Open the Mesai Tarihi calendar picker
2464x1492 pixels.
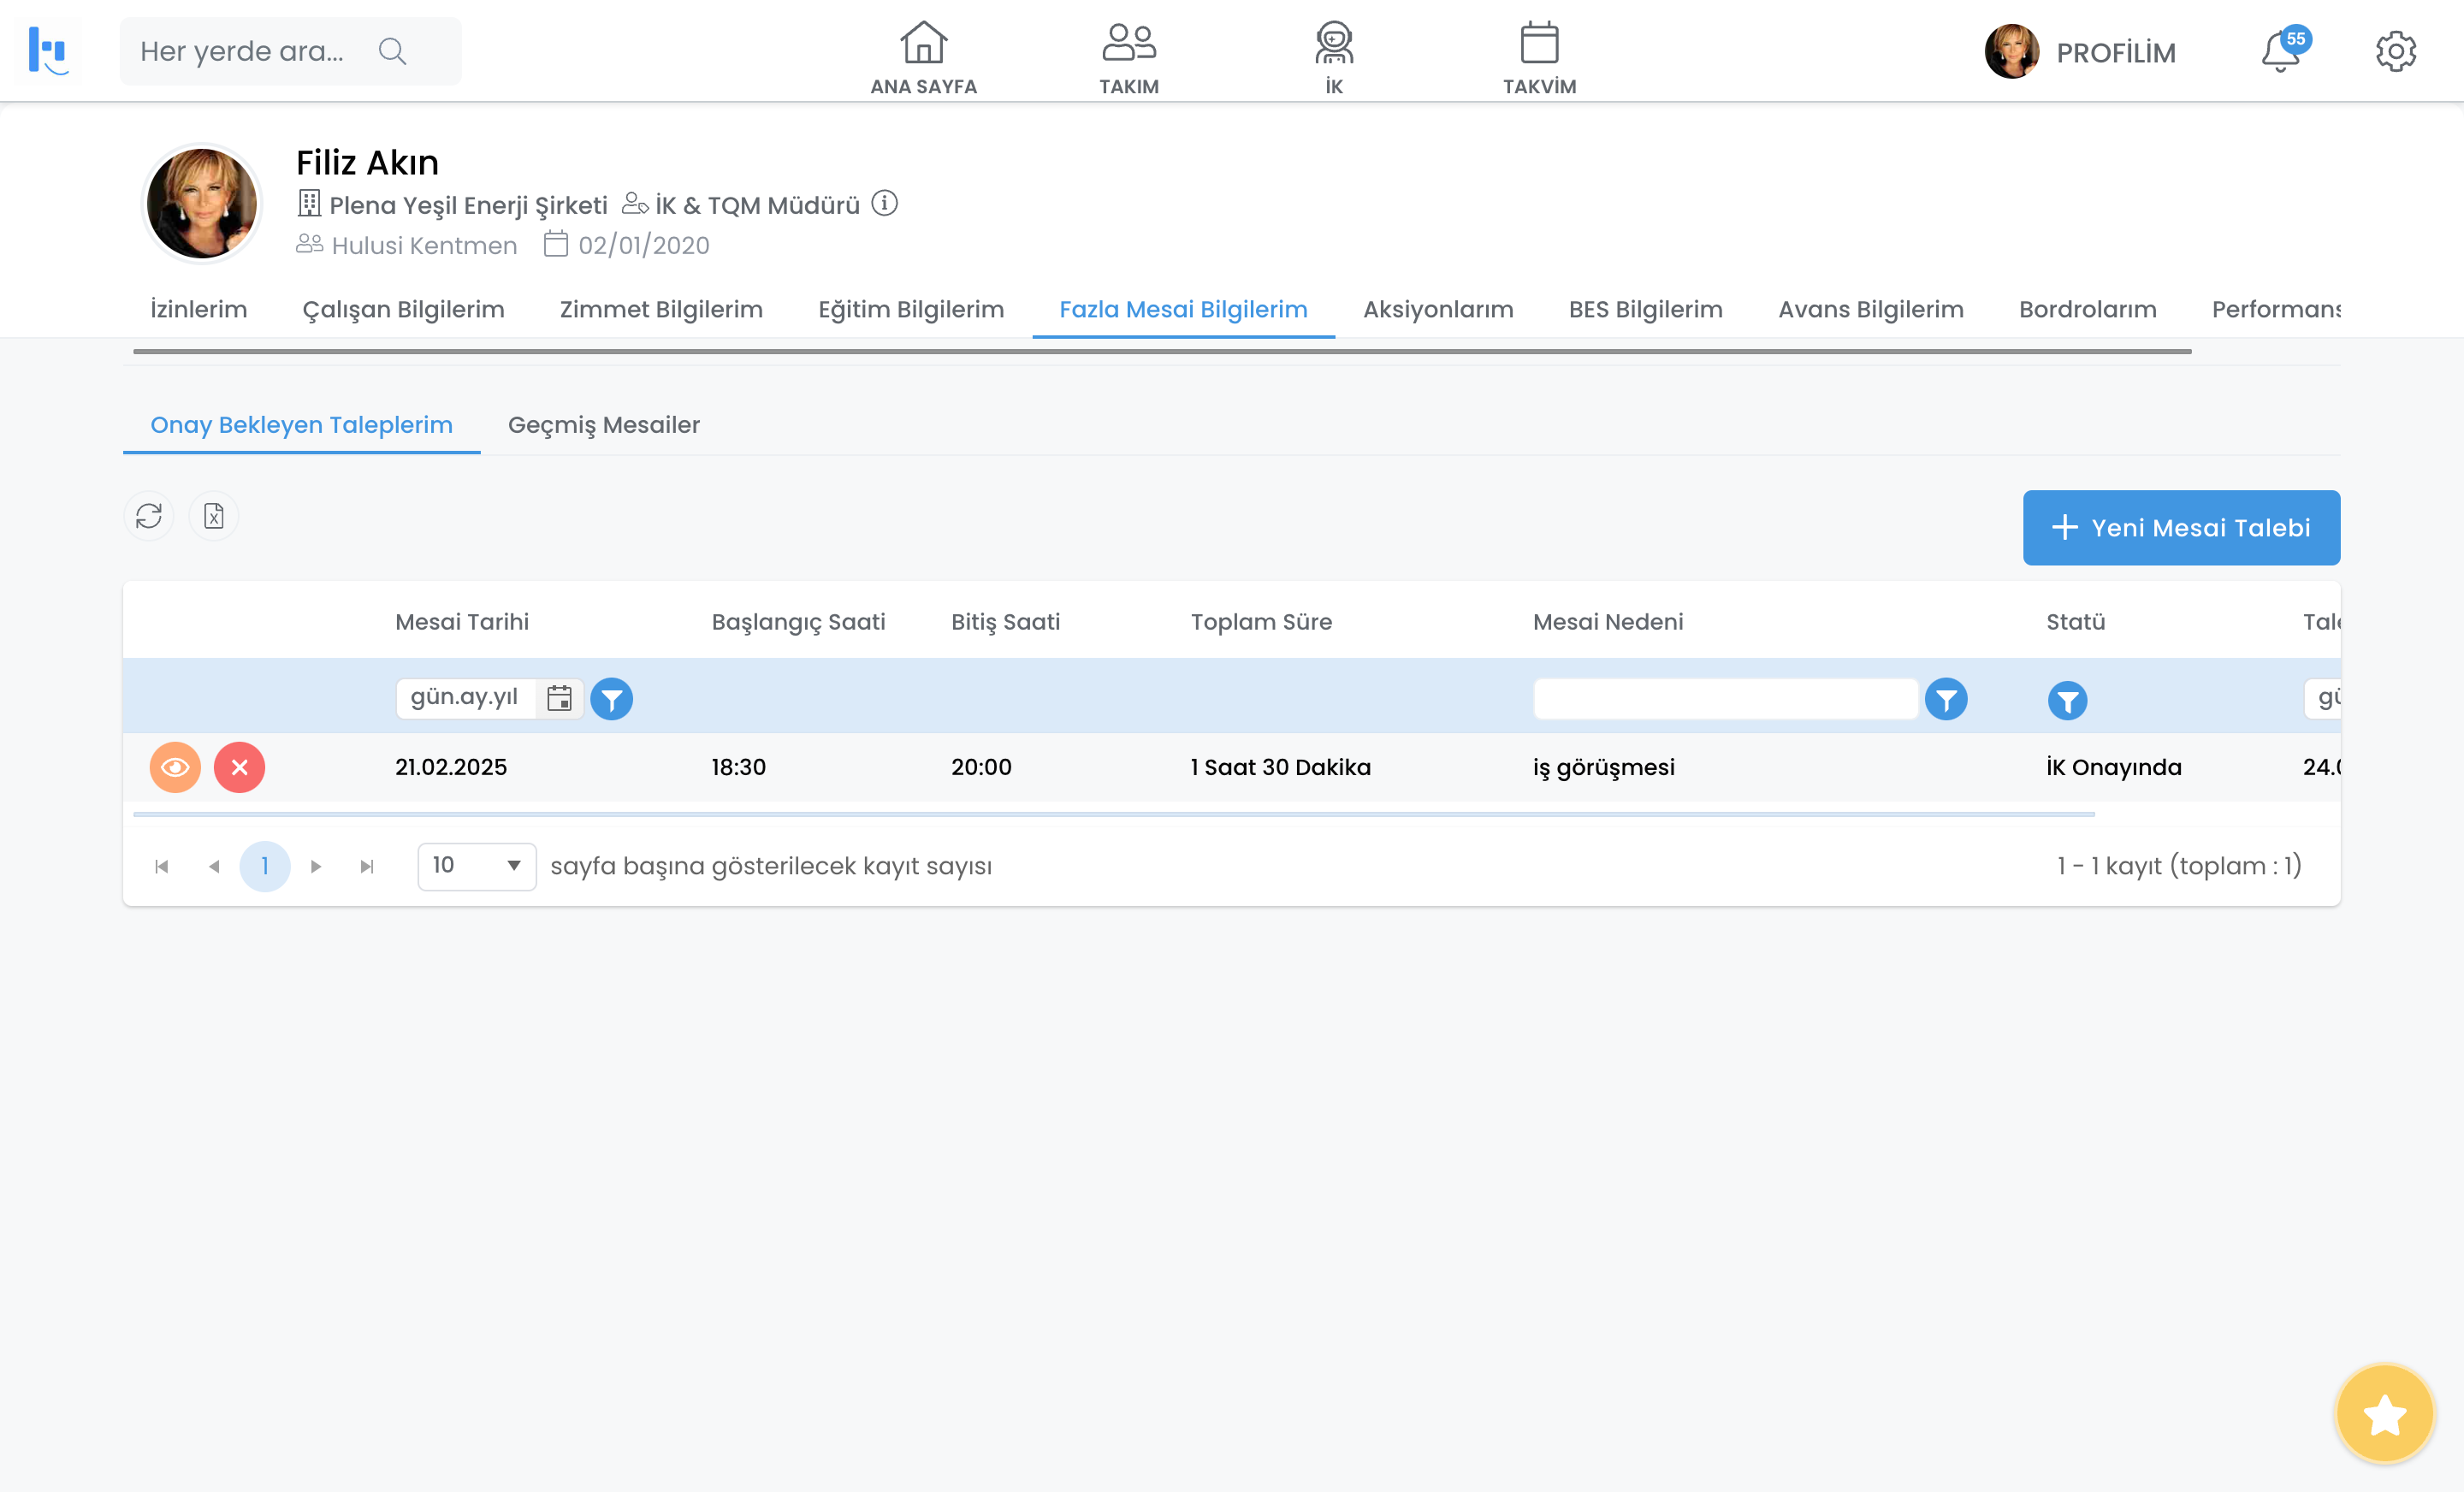pos(559,698)
